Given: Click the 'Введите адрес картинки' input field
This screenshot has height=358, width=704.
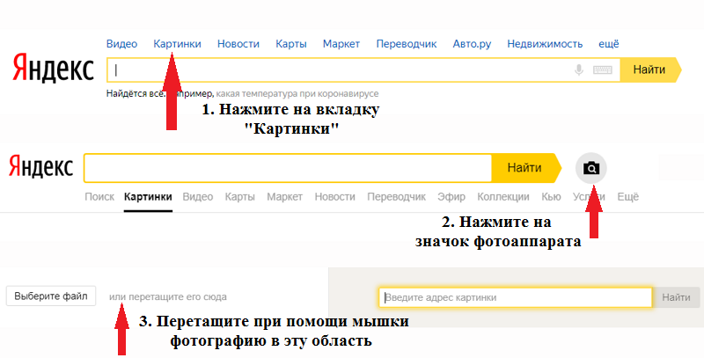Looking at the screenshot, I should (516, 297).
